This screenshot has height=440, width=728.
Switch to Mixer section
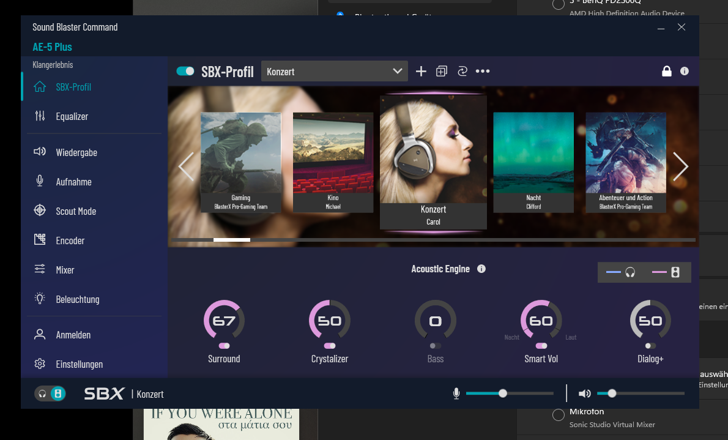pos(65,270)
